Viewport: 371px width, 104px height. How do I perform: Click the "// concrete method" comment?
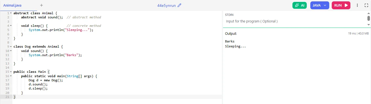tap(84, 26)
